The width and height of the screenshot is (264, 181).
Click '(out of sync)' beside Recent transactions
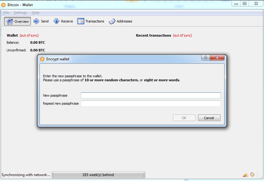pos(183,35)
